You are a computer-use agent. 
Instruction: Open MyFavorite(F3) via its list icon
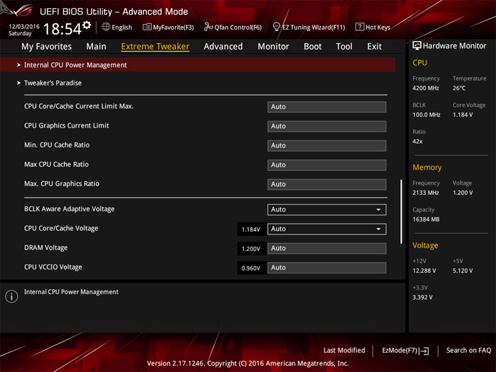coord(147,27)
